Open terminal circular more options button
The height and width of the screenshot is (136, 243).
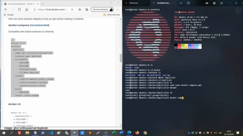(x=238, y=11)
